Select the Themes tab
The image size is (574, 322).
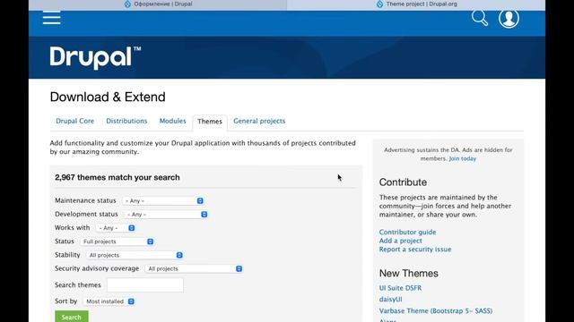click(210, 122)
